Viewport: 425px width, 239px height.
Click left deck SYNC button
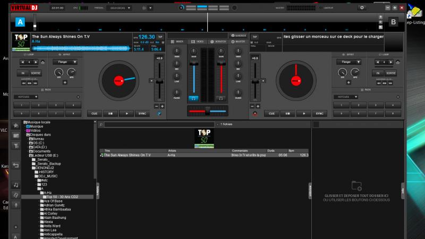[x=142, y=114]
